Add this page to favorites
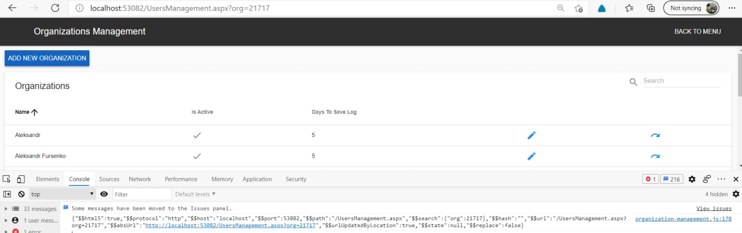 tap(579, 8)
